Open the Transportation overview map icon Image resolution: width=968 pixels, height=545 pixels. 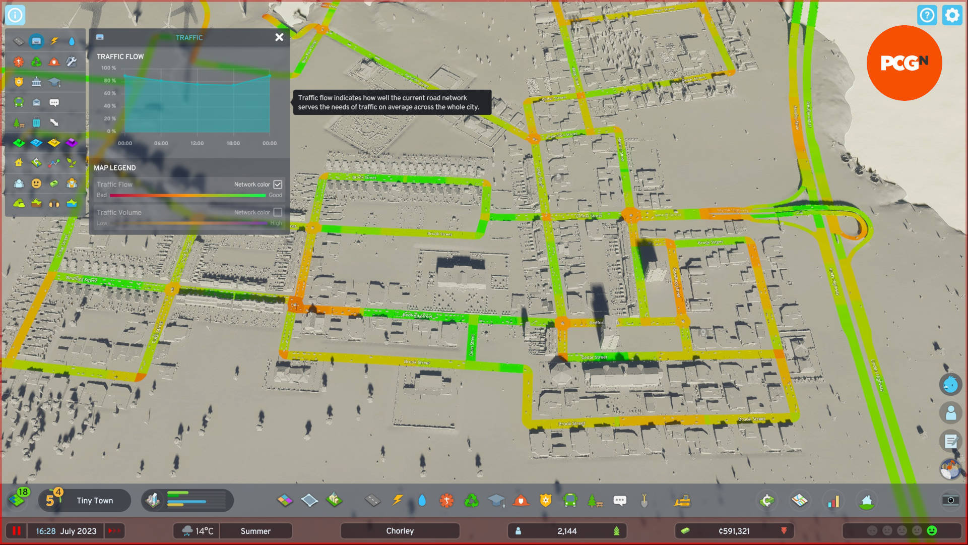pyautogui.click(x=800, y=501)
